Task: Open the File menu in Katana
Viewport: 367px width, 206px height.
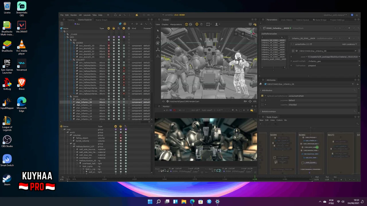Action: pyautogui.click(x=62, y=15)
